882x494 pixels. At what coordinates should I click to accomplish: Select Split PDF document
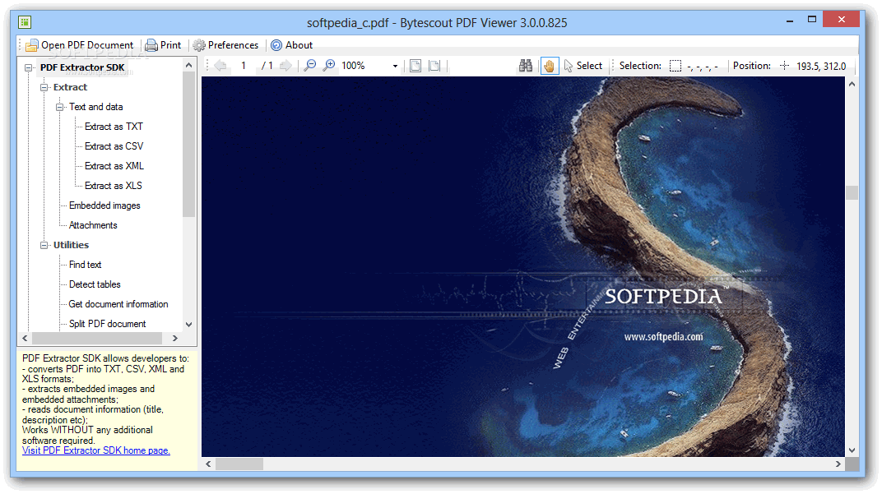(x=108, y=324)
